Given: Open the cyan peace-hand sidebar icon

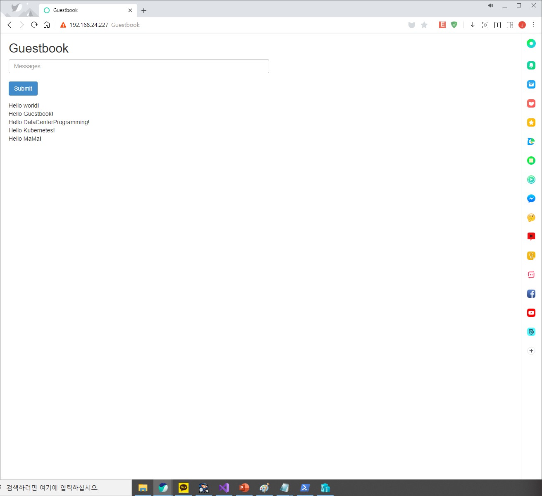Looking at the screenshot, I should (531, 332).
